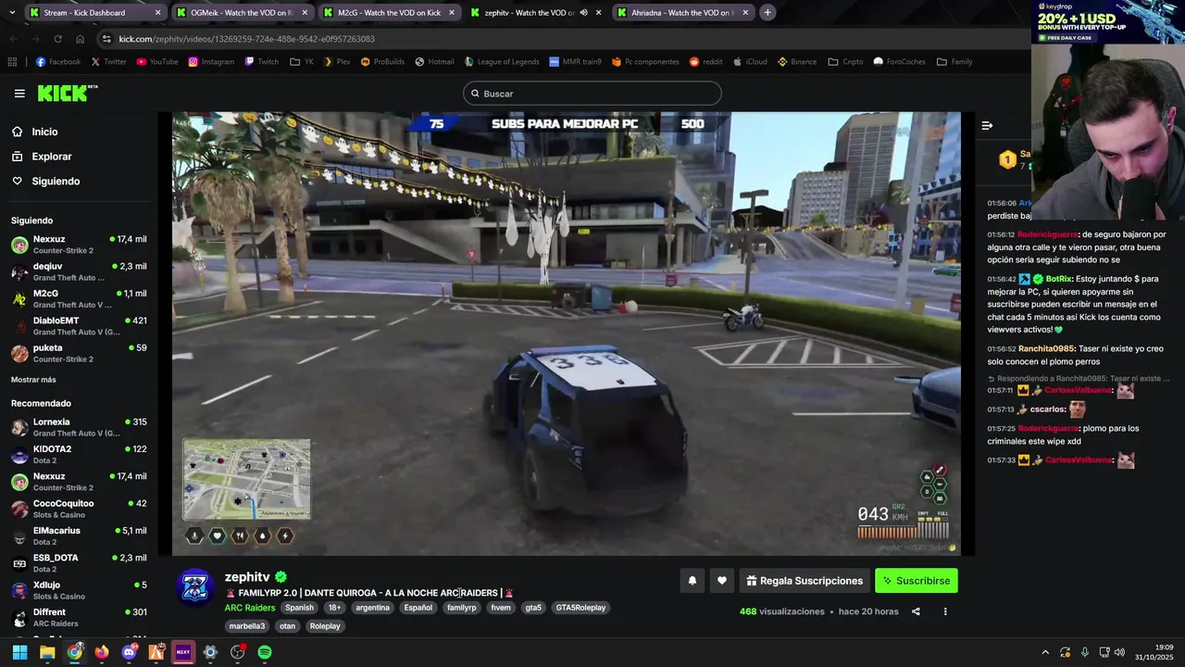Viewport: 1185px width, 667px height.
Task: Switch to Stream - Kick Dashboard tab
Action: click(94, 13)
